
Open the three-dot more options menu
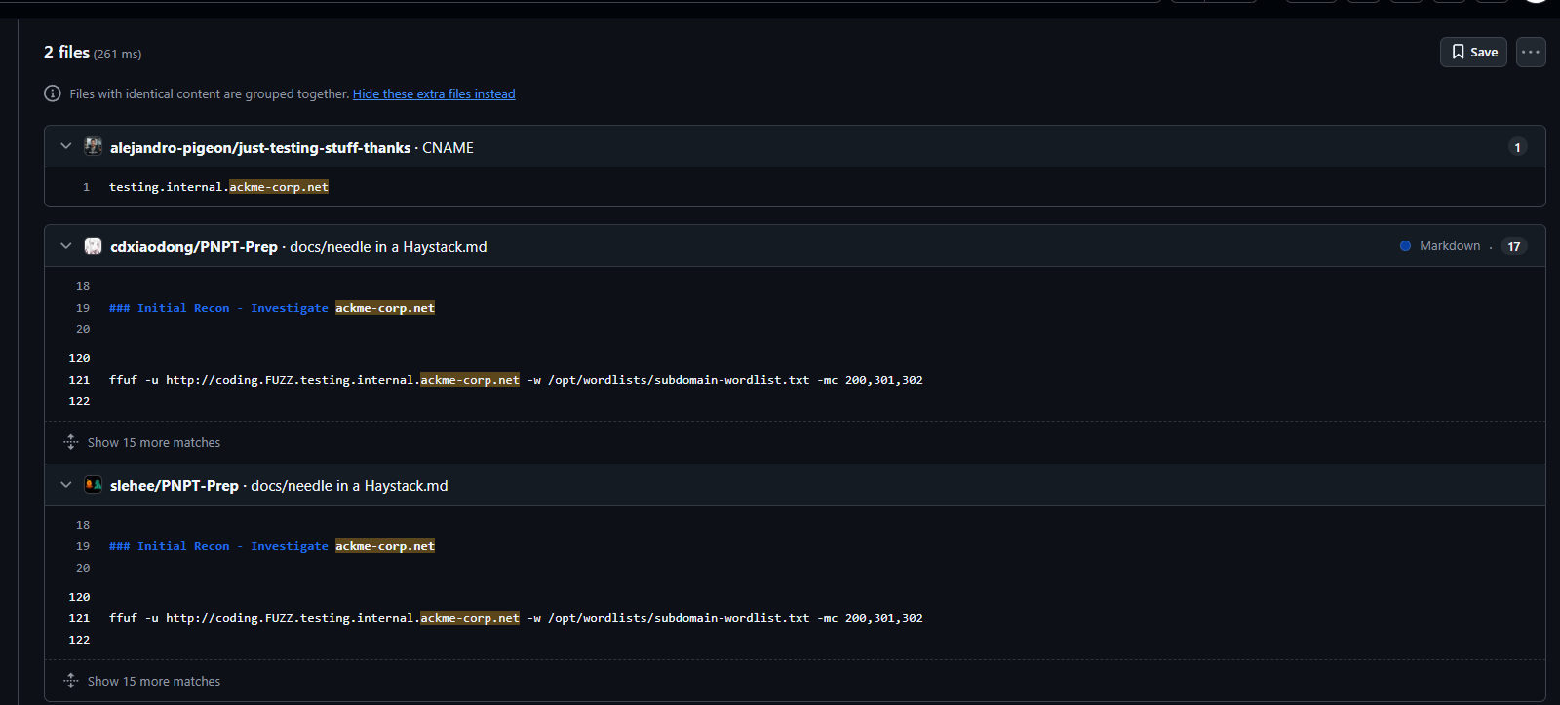click(1531, 53)
